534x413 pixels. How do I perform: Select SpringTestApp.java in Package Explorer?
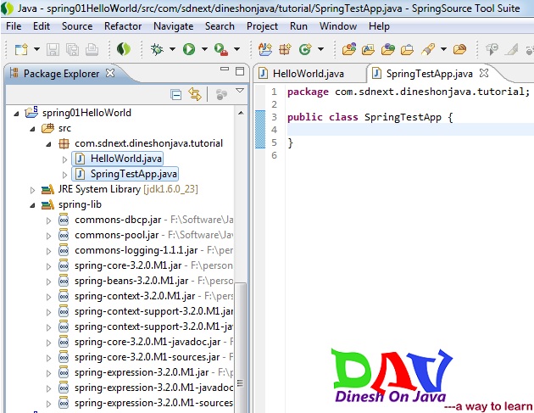[125, 174]
